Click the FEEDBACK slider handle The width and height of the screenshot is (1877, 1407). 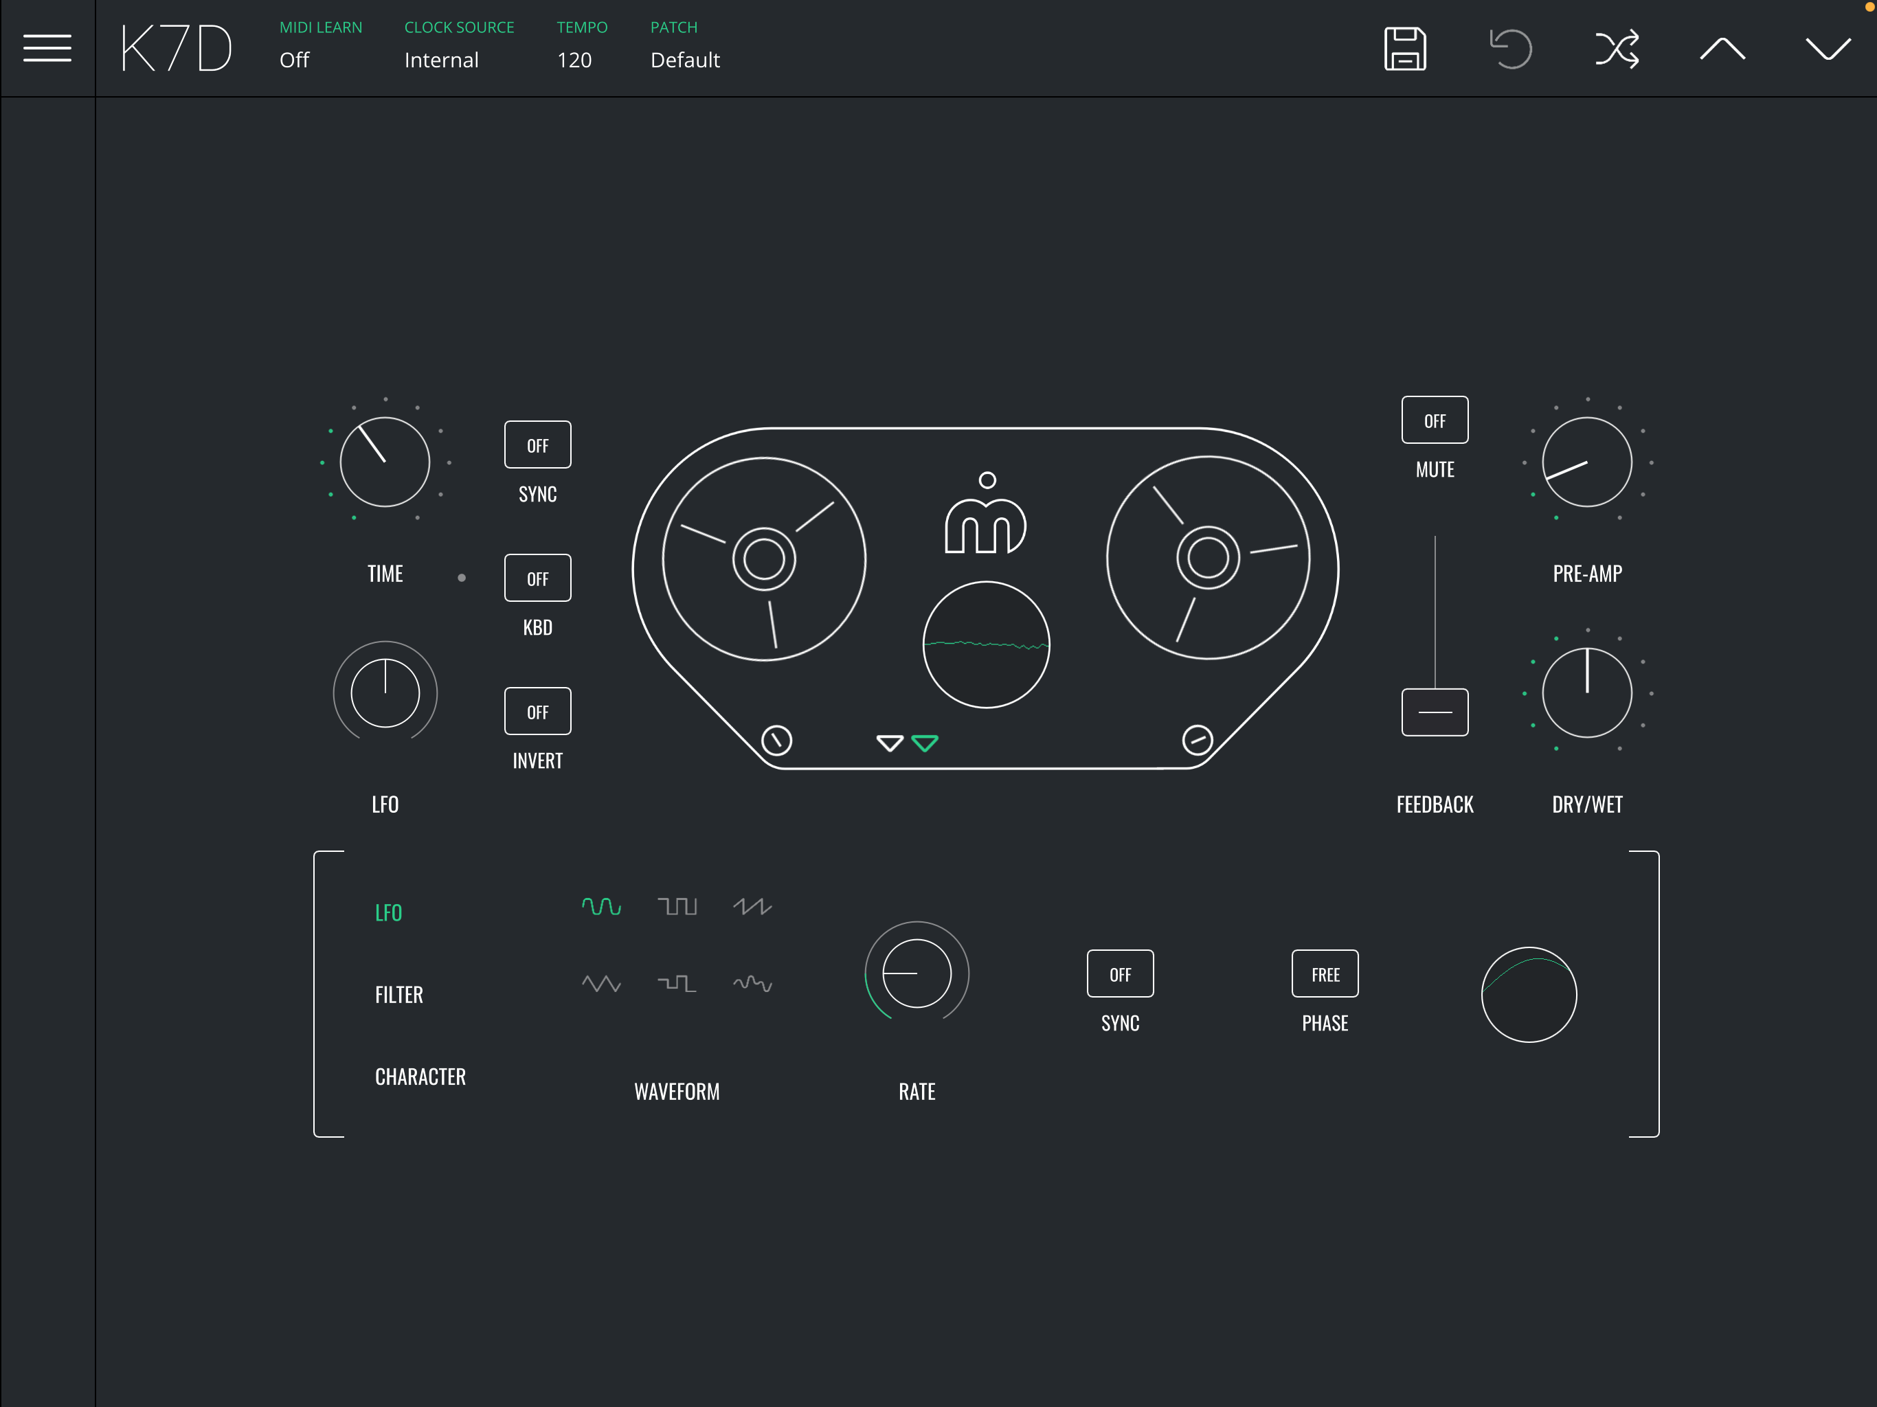1434,712
